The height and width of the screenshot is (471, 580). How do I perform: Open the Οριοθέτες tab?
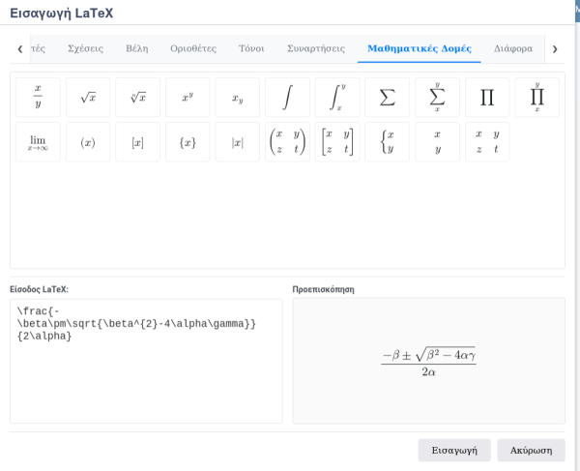tap(193, 48)
